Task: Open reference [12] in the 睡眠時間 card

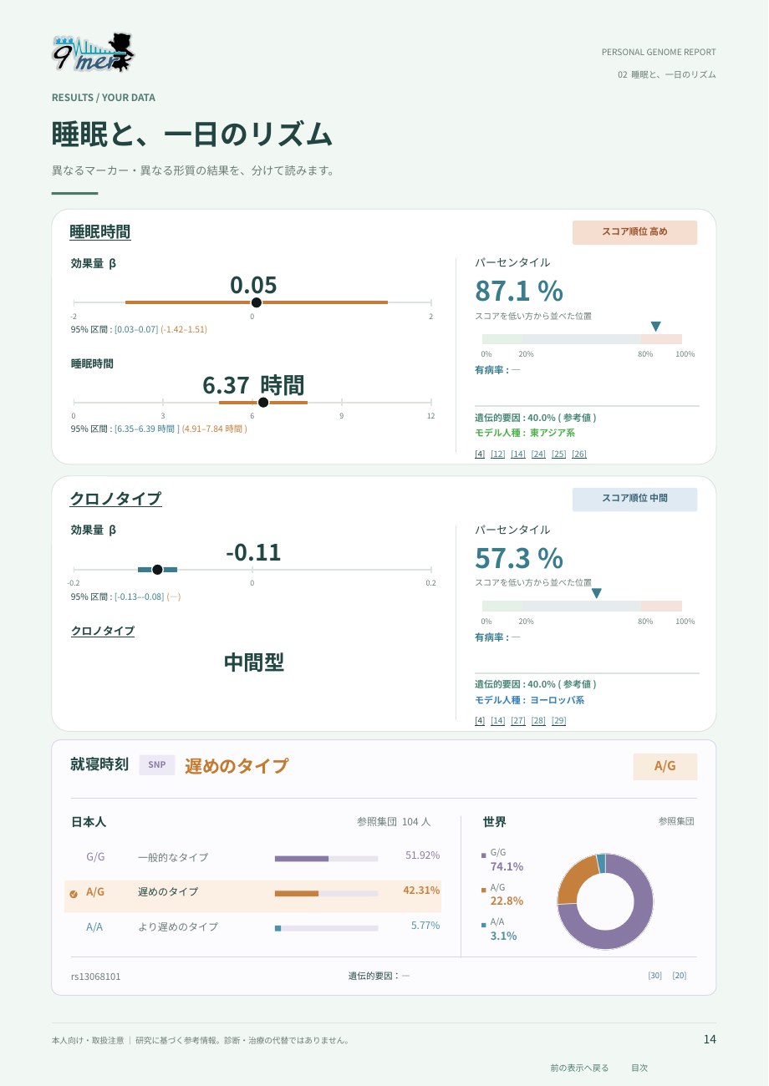Action: click(x=498, y=454)
